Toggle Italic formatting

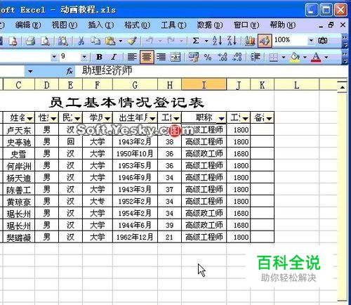pos(114,57)
